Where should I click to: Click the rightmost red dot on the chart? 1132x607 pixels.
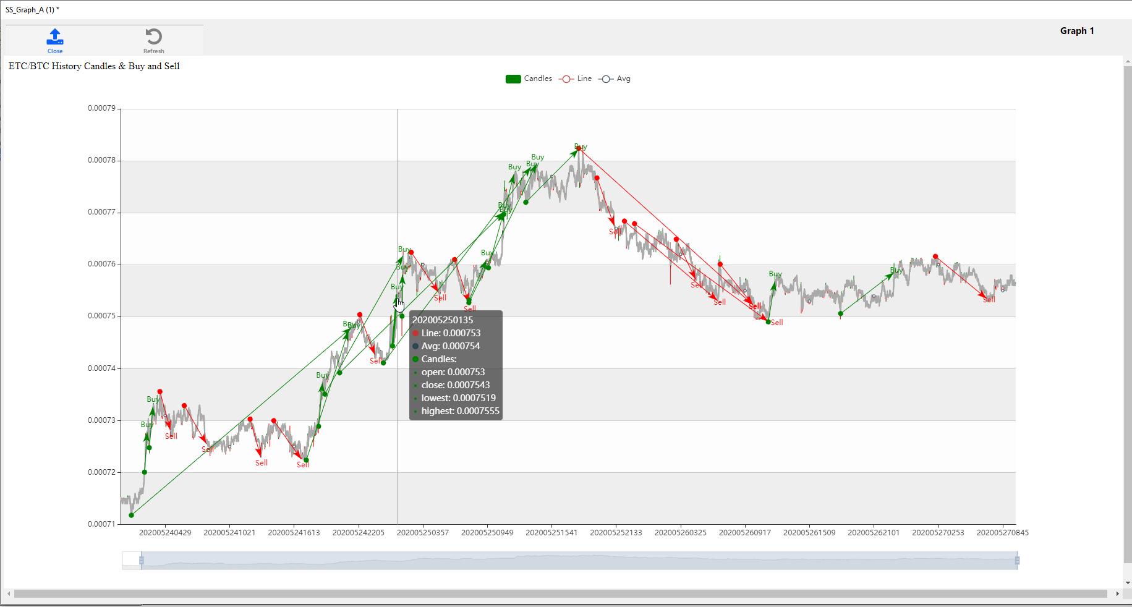935,257
